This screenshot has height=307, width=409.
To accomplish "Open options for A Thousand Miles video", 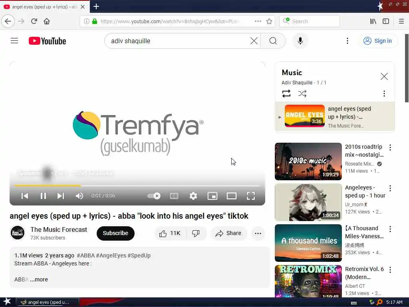I will pos(390,229).
